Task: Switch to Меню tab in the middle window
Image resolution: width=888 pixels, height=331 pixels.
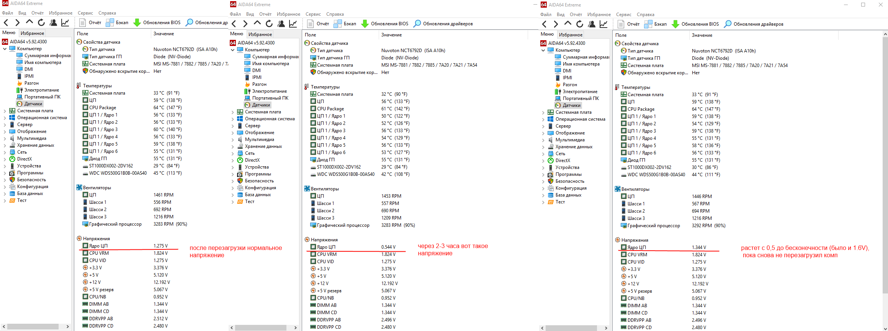Action: (237, 34)
